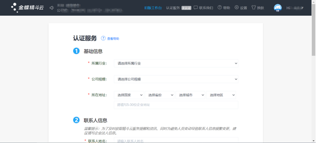The width and height of the screenshot is (316, 143).
Task: Click the 联系我们 chat bubble icon
Action: pos(195,8)
